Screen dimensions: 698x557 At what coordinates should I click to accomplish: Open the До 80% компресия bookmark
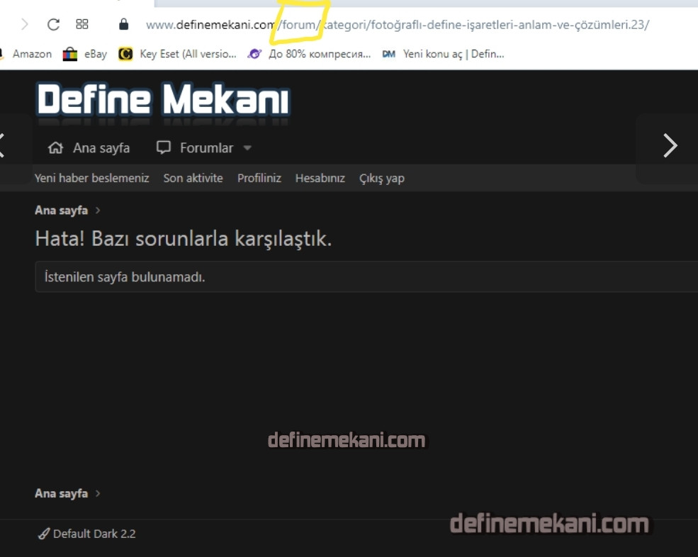pyautogui.click(x=310, y=54)
